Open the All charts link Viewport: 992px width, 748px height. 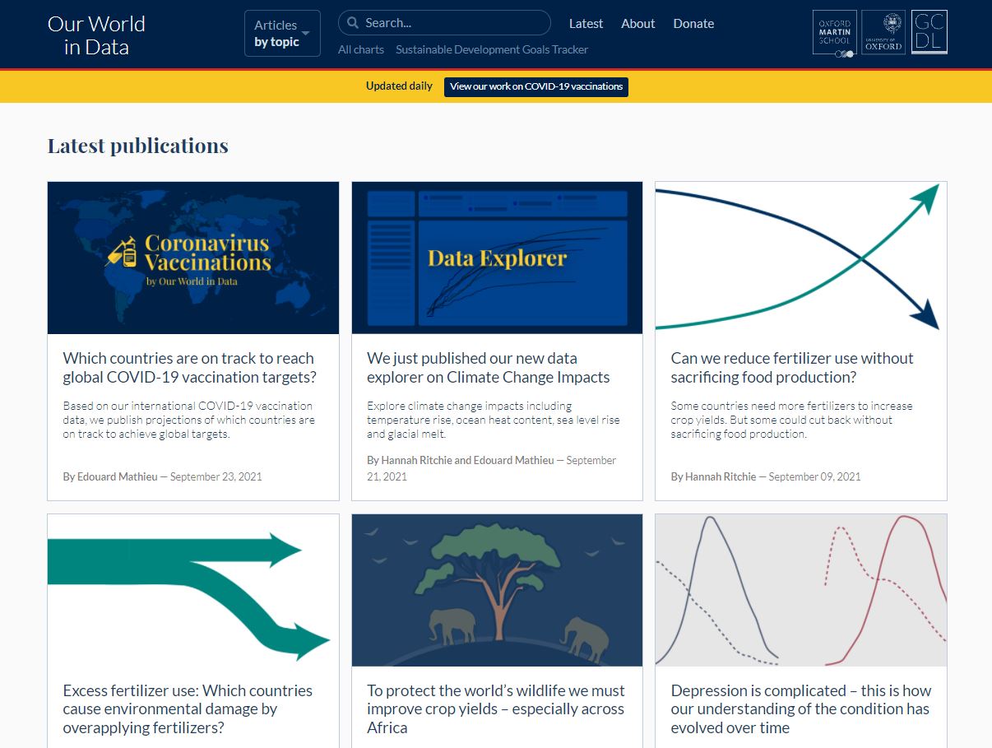361,49
